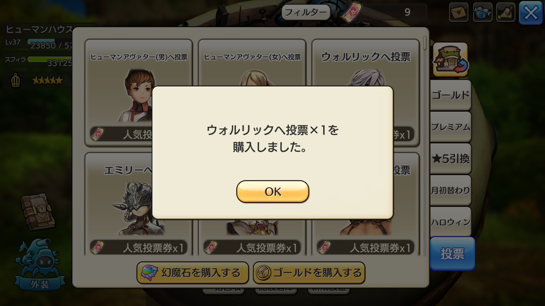Click ゴールドを購入する button
Screen dimensions: 545x306
click(x=309, y=273)
